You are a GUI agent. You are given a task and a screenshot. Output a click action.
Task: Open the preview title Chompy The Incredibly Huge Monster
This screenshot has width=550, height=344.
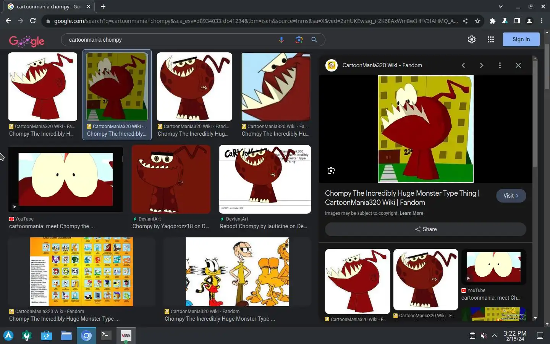click(x=402, y=198)
